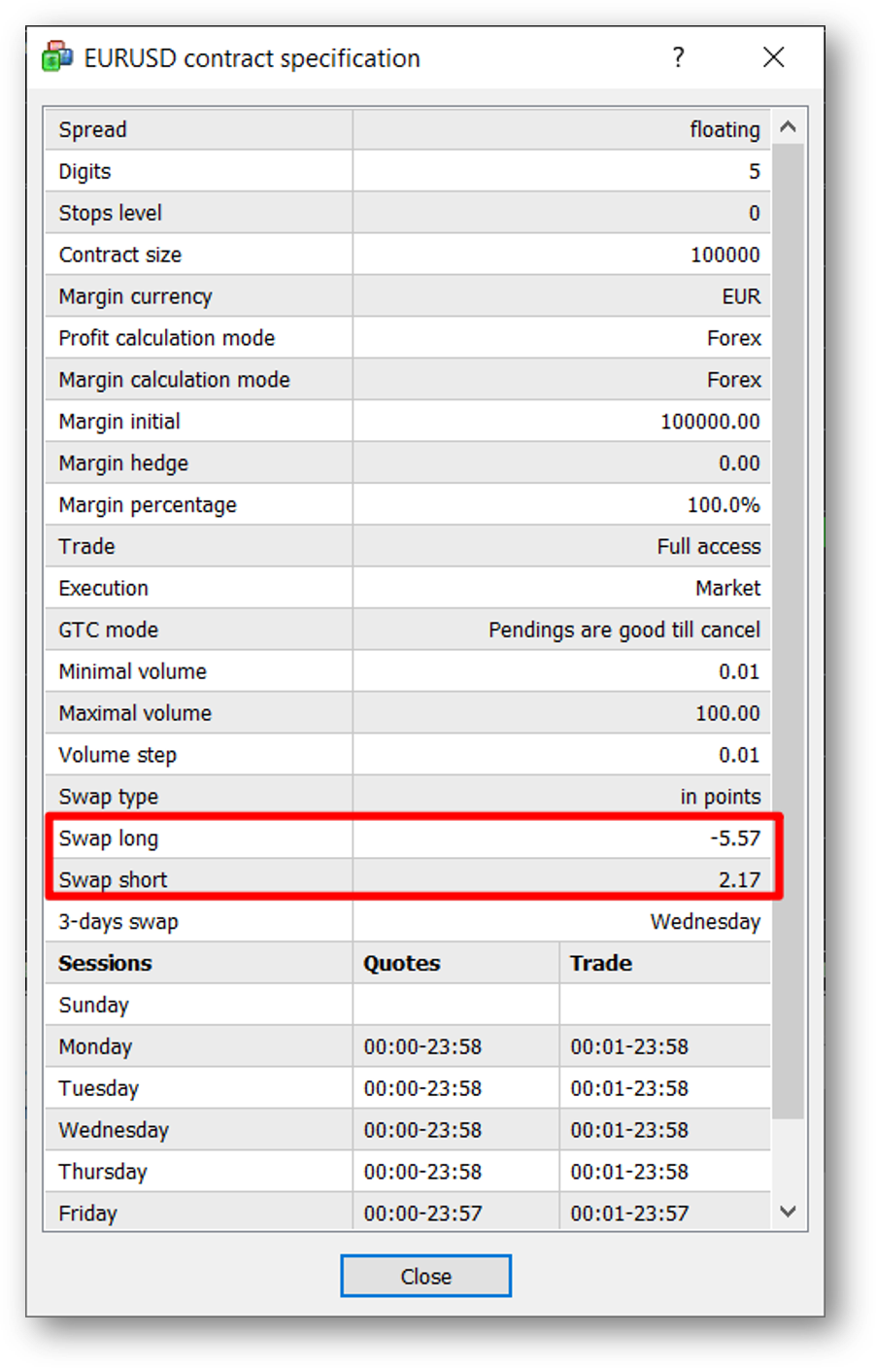The width and height of the screenshot is (876, 1368).
Task: Open the help question mark button
Action: 678,57
